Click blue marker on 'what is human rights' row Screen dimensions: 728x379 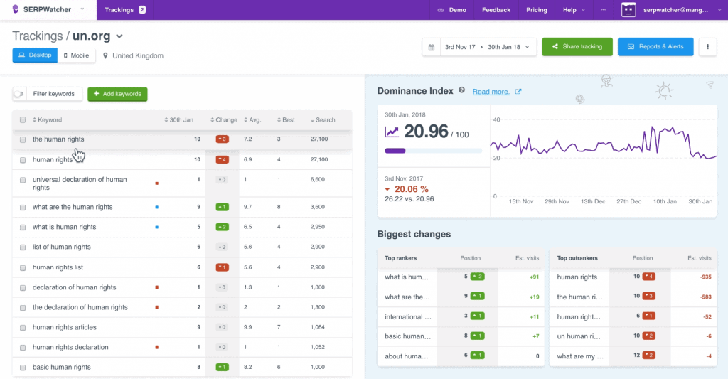tap(157, 227)
